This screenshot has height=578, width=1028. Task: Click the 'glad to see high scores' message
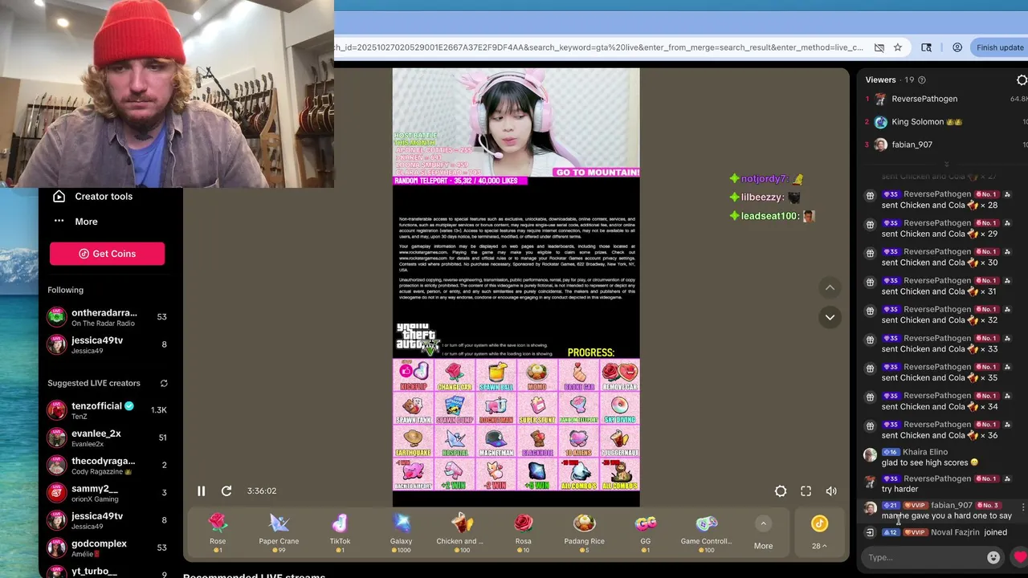930,462
